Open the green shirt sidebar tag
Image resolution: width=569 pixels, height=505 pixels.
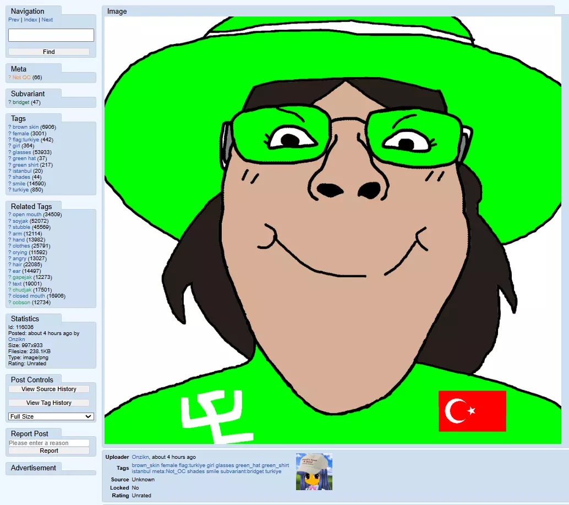[25, 164]
